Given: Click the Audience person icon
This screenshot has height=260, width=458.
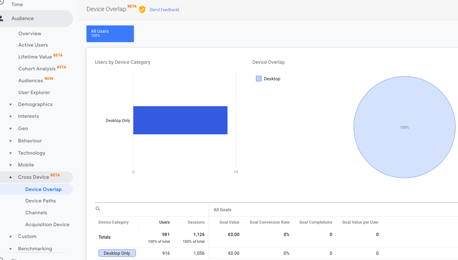Looking at the screenshot, I should coord(2,18).
